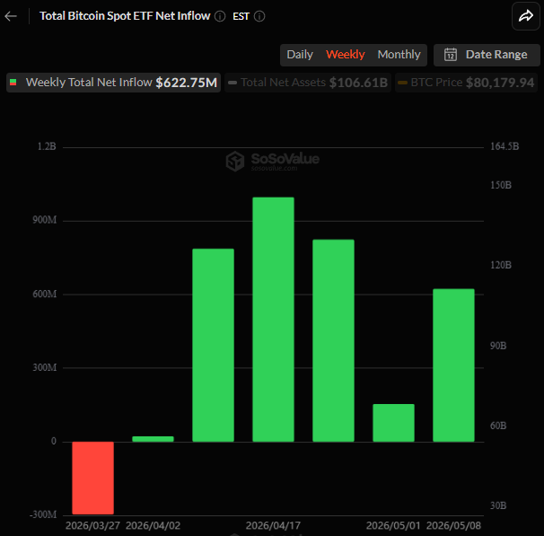The width and height of the screenshot is (544, 536).
Task: Click the $106.61B net assets value
Action: tap(358, 83)
